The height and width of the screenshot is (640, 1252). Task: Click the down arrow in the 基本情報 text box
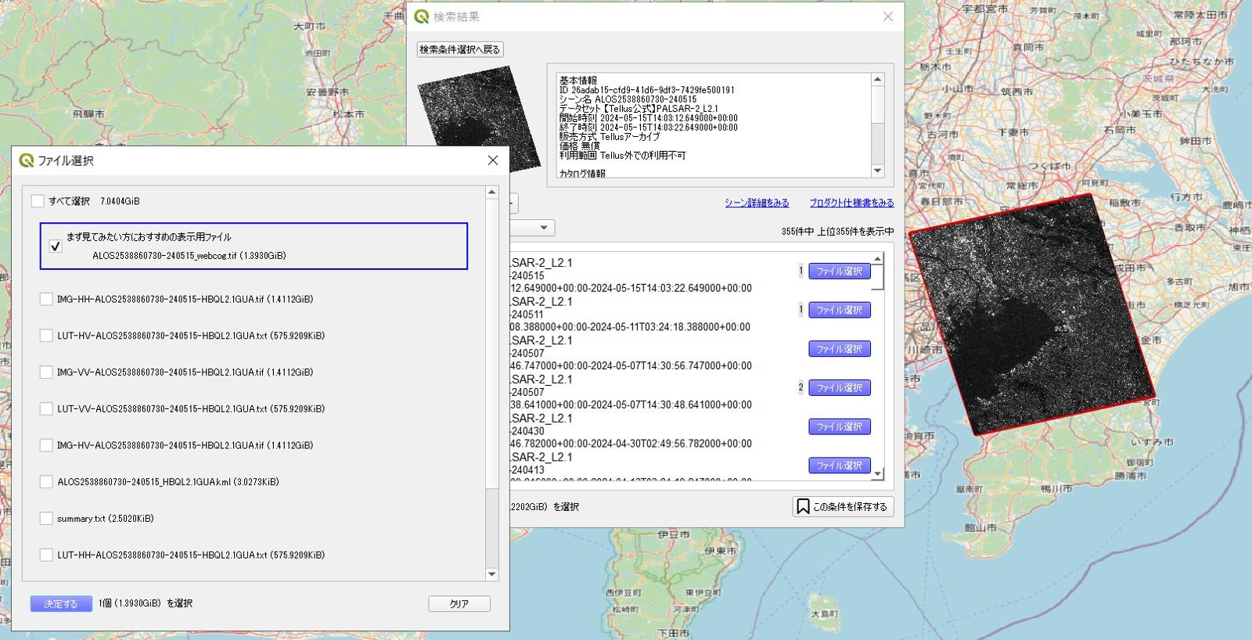(877, 171)
